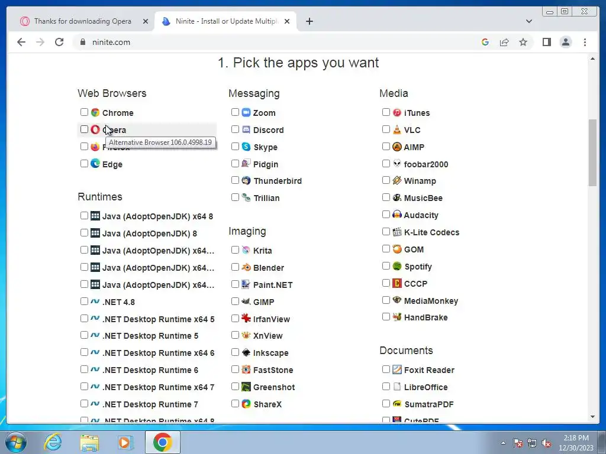Viewport: 606px width, 454px height.
Task: Click the .NET Desktop Runtime x64 7 label
Action: (x=158, y=387)
